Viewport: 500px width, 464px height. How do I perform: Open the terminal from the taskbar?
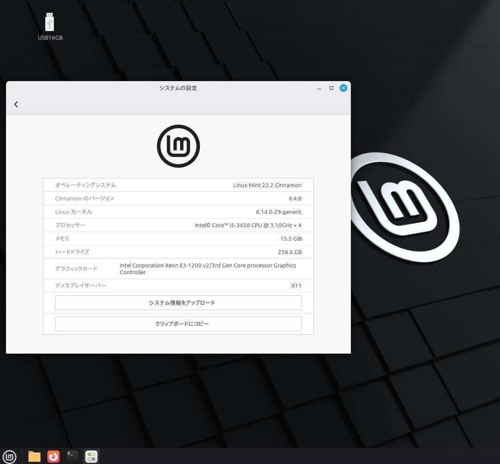72,456
